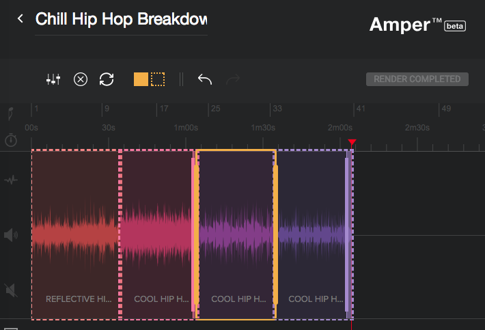Select the pink Cool Hip H... region
The image size is (485, 330).
[156, 234]
